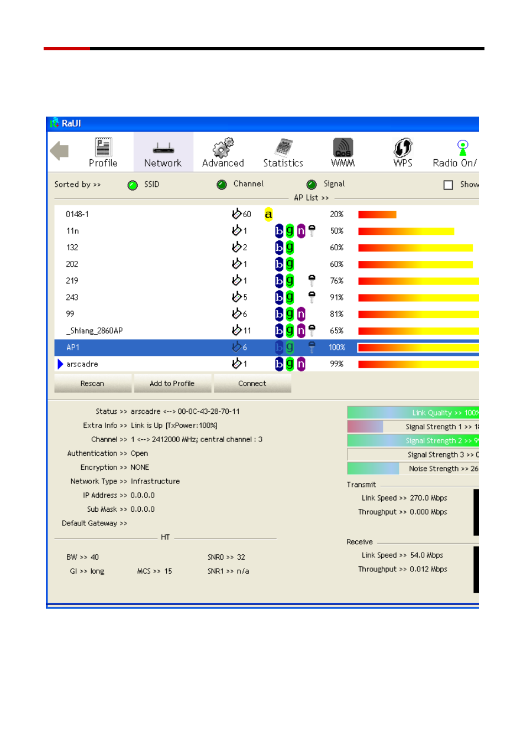
Task: Click the Noise Strength bar
Action: pos(413,469)
